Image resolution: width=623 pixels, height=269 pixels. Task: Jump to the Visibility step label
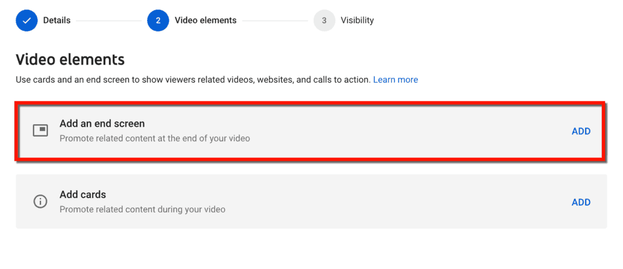click(357, 21)
